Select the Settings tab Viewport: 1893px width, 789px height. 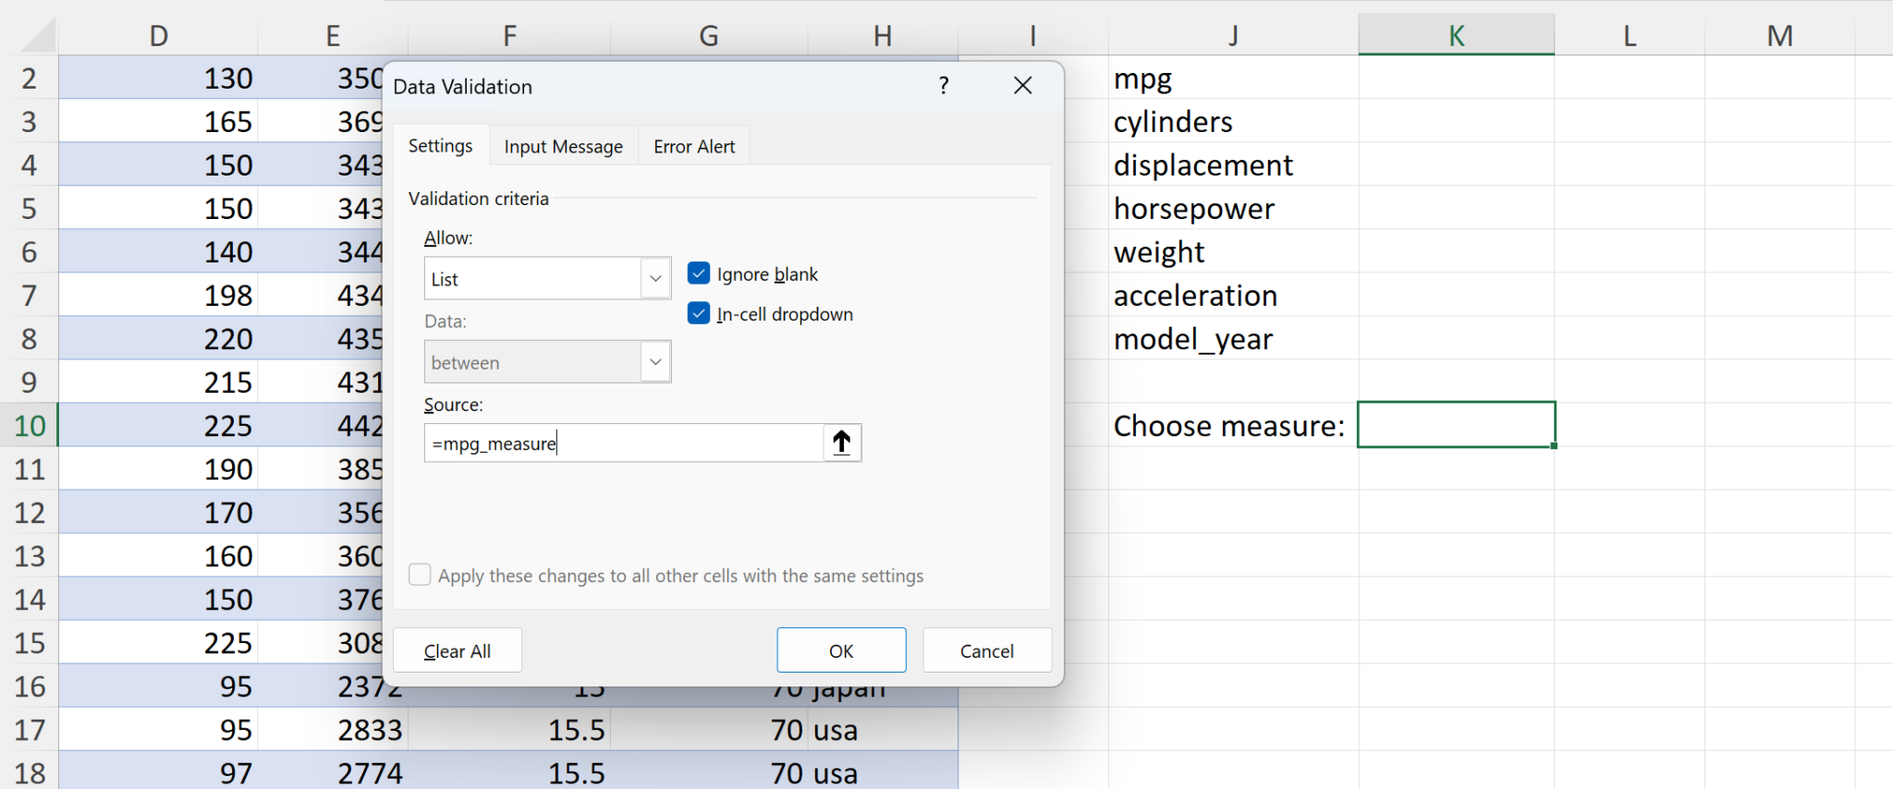click(x=440, y=146)
